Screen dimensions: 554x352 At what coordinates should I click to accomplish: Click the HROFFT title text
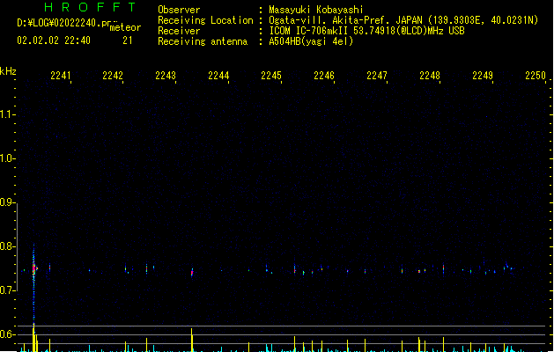[91, 7]
